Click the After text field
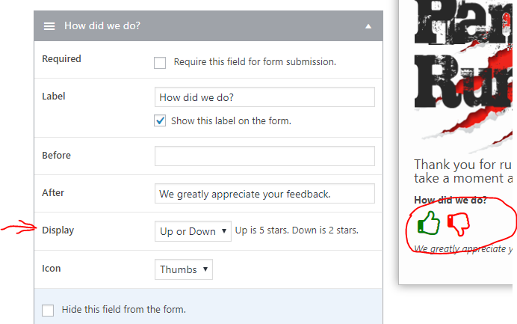 (x=264, y=194)
